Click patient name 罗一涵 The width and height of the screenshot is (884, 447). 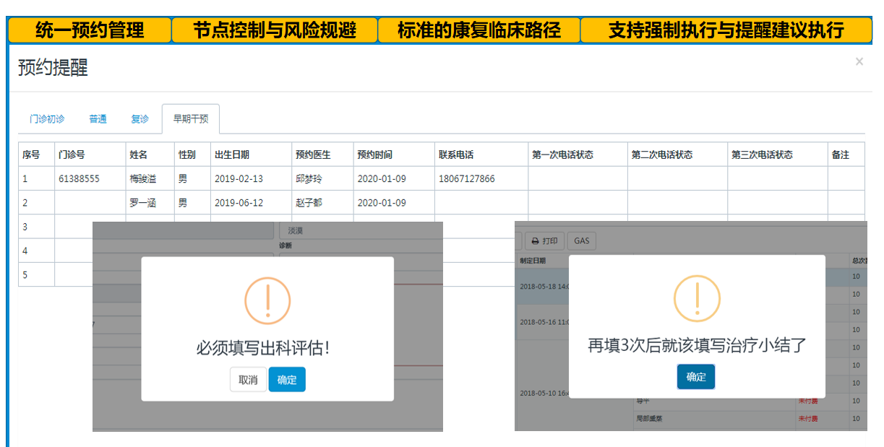coord(143,203)
